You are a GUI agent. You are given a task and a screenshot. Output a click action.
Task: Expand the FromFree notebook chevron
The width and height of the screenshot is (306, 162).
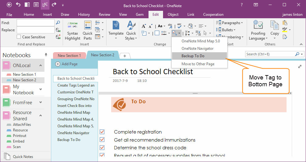[40, 102]
